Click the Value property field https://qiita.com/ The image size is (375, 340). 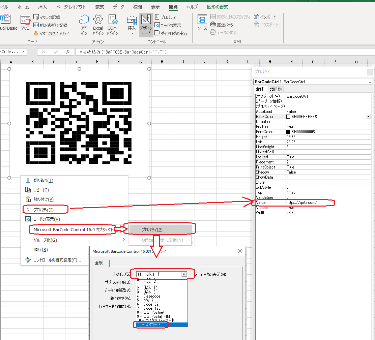pyautogui.click(x=328, y=203)
